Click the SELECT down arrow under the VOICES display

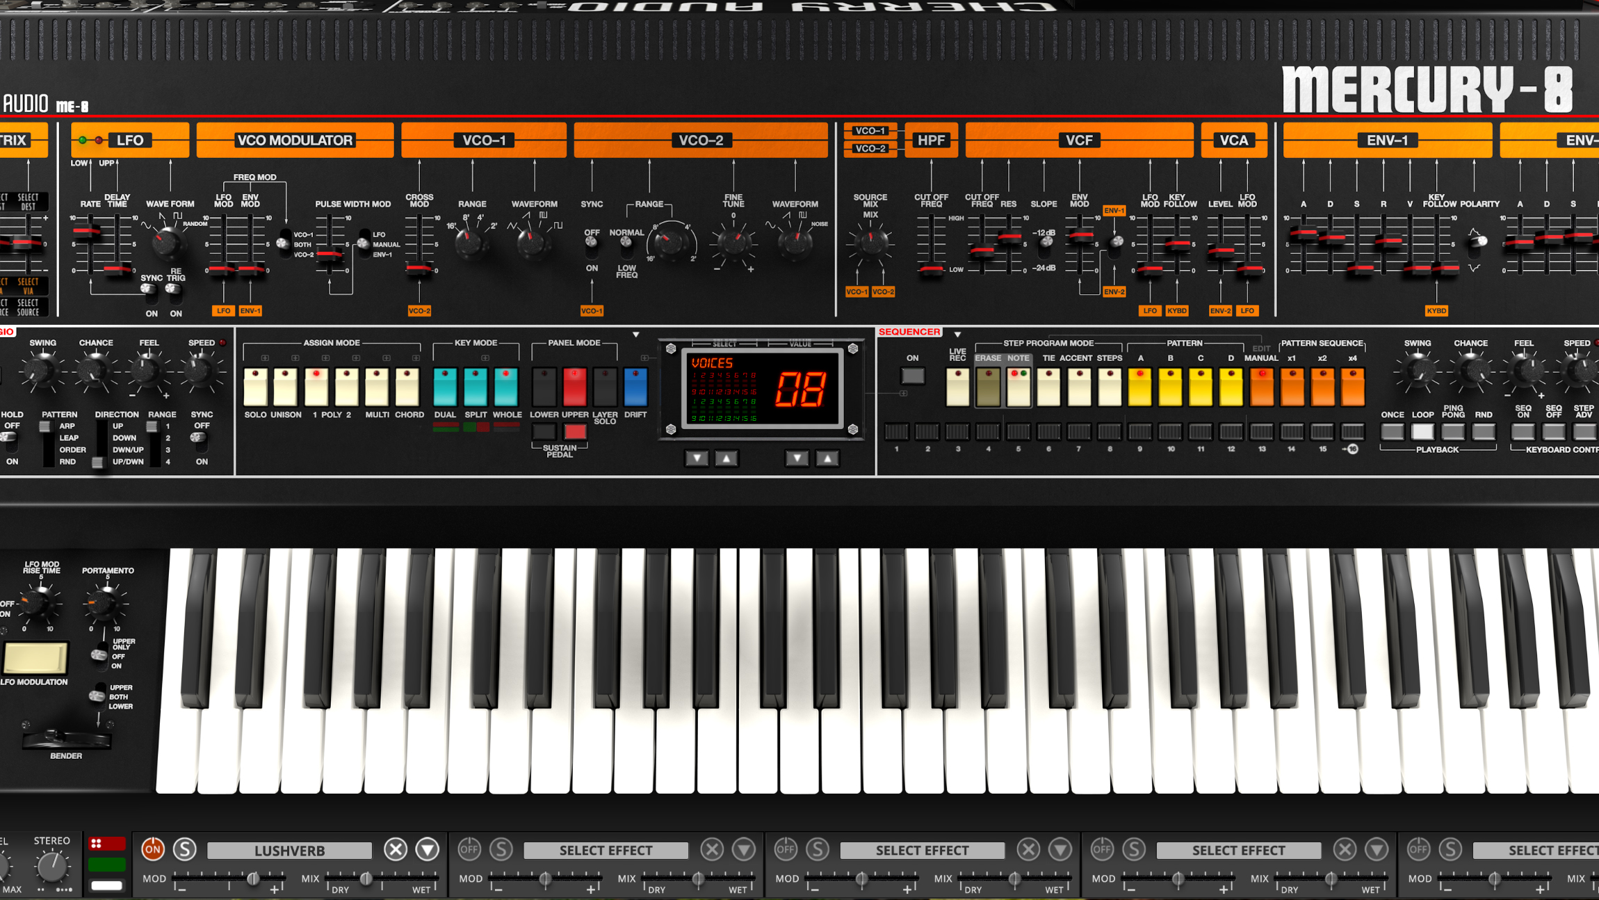pyautogui.click(x=697, y=458)
